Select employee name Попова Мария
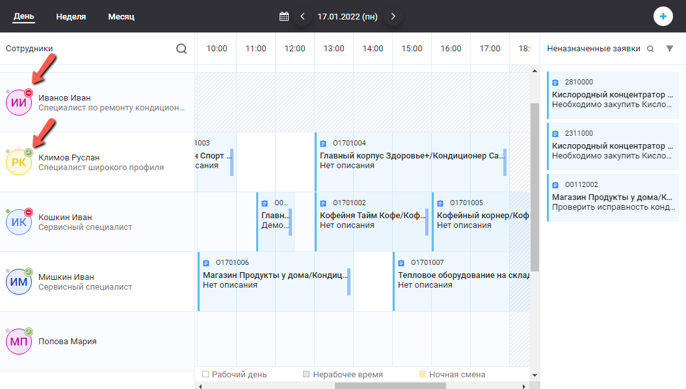Screen dimensions: 686x389 click(68, 342)
